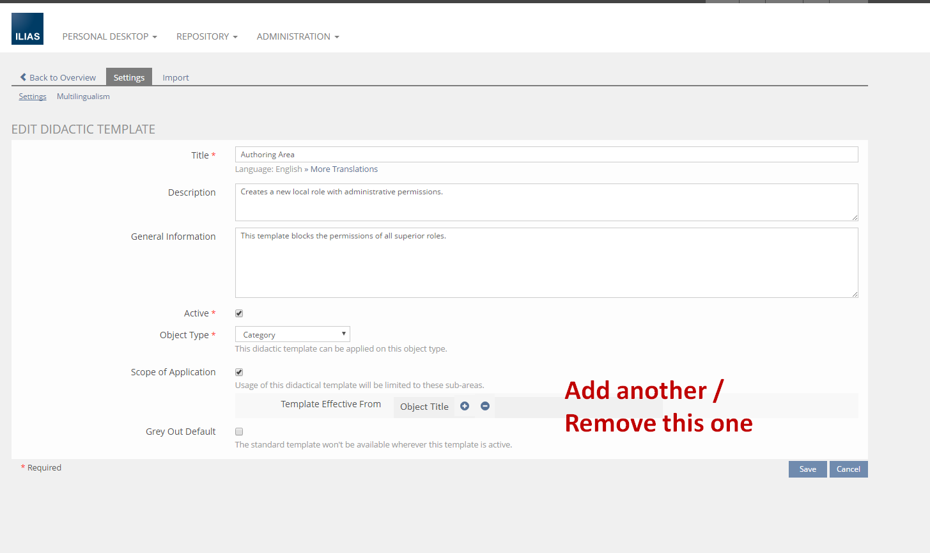Open the Object Type dropdown

click(x=292, y=334)
